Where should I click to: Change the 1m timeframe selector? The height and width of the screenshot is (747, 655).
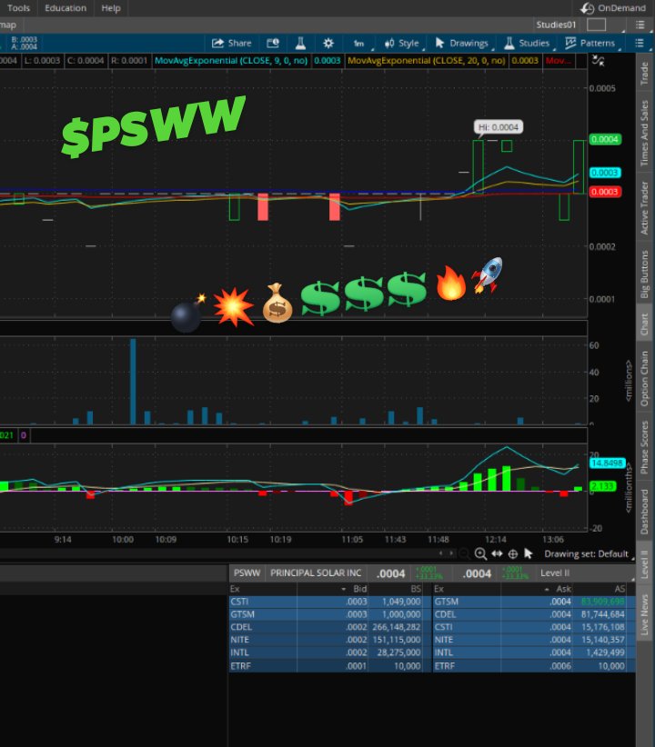click(358, 44)
